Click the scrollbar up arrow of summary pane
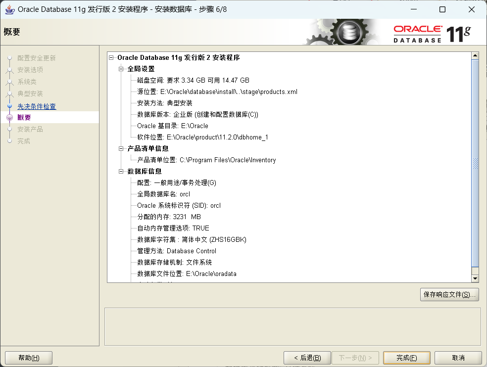The width and height of the screenshot is (487, 367). tap(475, 55)
